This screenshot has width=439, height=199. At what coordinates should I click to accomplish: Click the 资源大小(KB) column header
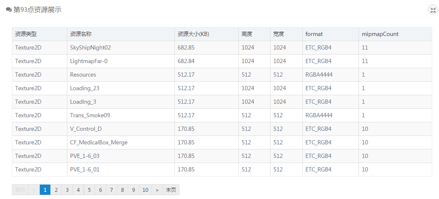pos(193,34)
